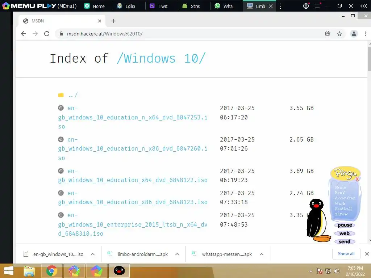Viewport: 371px width, 278px height.
Task: Toggle volume speaker icon in tray
Action: point(337,271)
